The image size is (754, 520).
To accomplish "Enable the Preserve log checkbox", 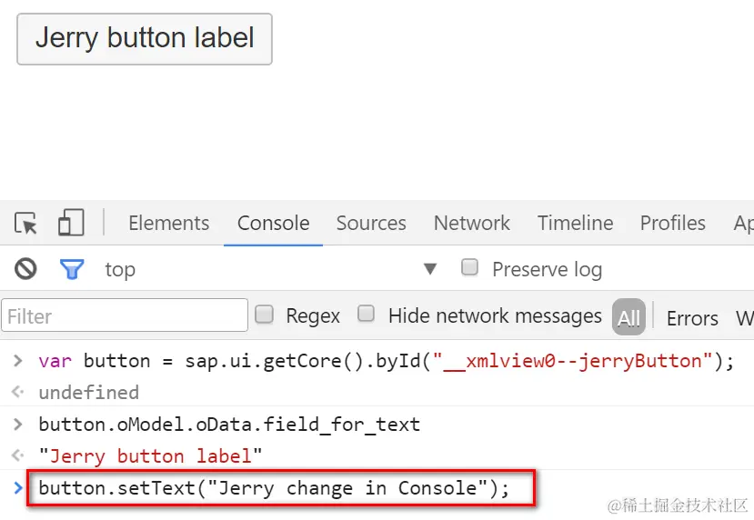I will [470, 267].
